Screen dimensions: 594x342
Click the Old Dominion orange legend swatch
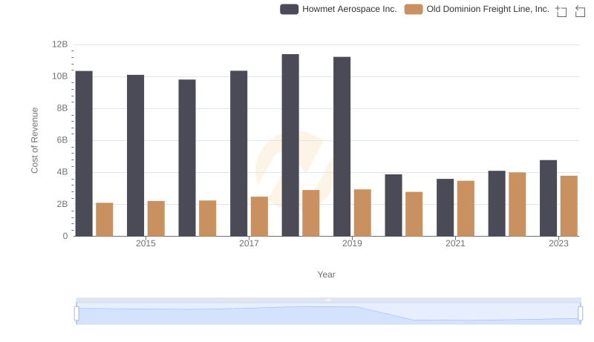(x=414, y=9)
